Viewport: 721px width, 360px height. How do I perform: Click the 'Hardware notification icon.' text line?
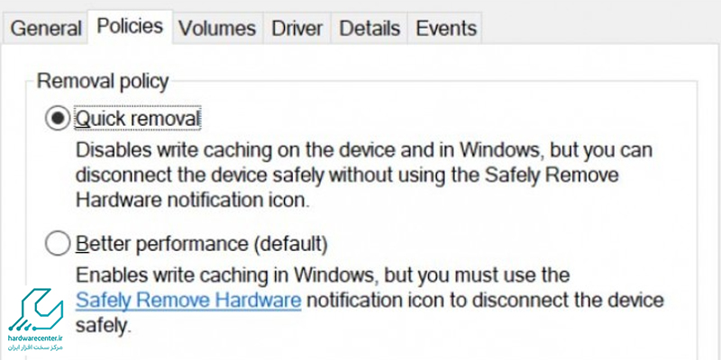click(x=193, y=200)
